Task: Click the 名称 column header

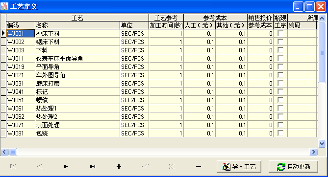Action: [x=77, y=25]
